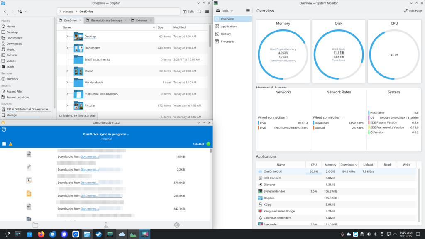Open search in Dolphin toolbar

tap(200, 12)
